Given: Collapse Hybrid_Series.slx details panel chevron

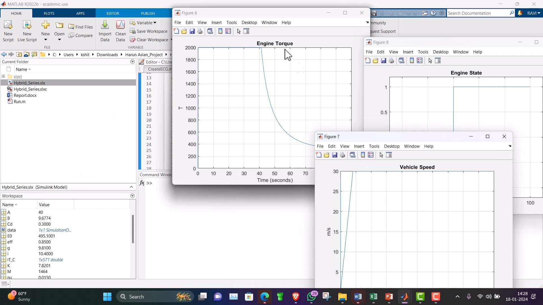Looking at the screenshot, I should tap(131, 187).
